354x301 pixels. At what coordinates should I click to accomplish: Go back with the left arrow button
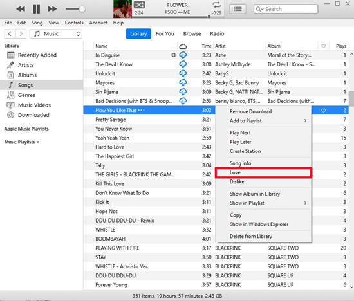click(10, 34)
